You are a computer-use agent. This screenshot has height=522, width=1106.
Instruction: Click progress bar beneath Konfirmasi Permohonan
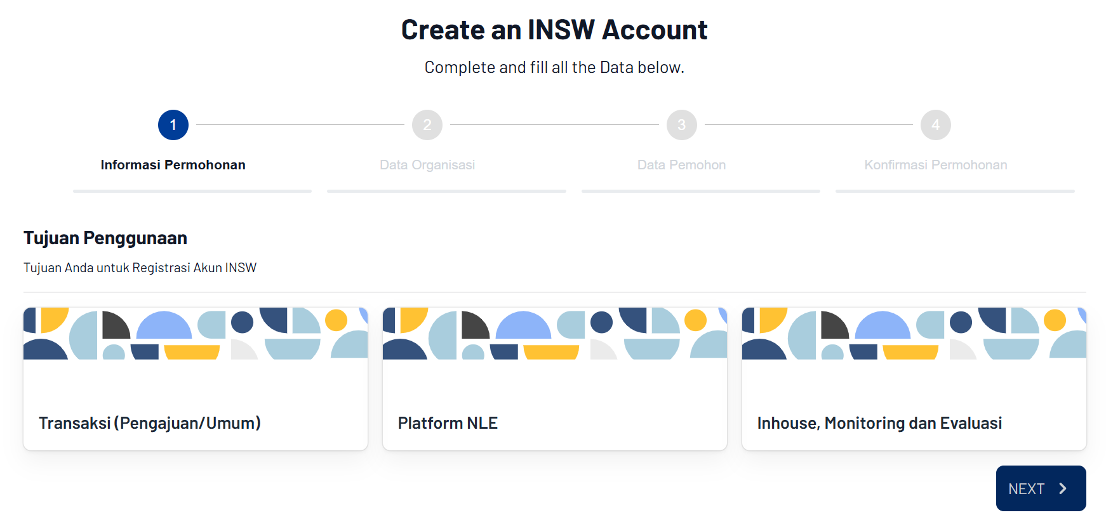(x=955, y=191)
